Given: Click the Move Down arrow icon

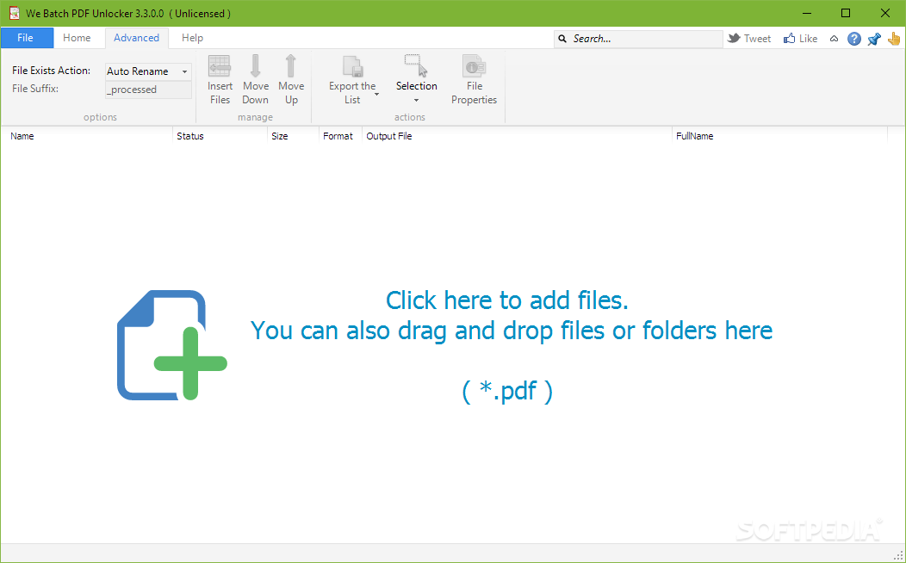Looking at the screenshot, I should 255,65.
